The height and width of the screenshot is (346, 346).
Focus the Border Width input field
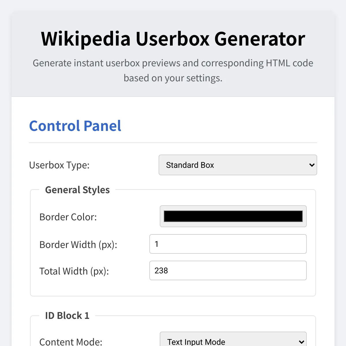pos(228,244)
